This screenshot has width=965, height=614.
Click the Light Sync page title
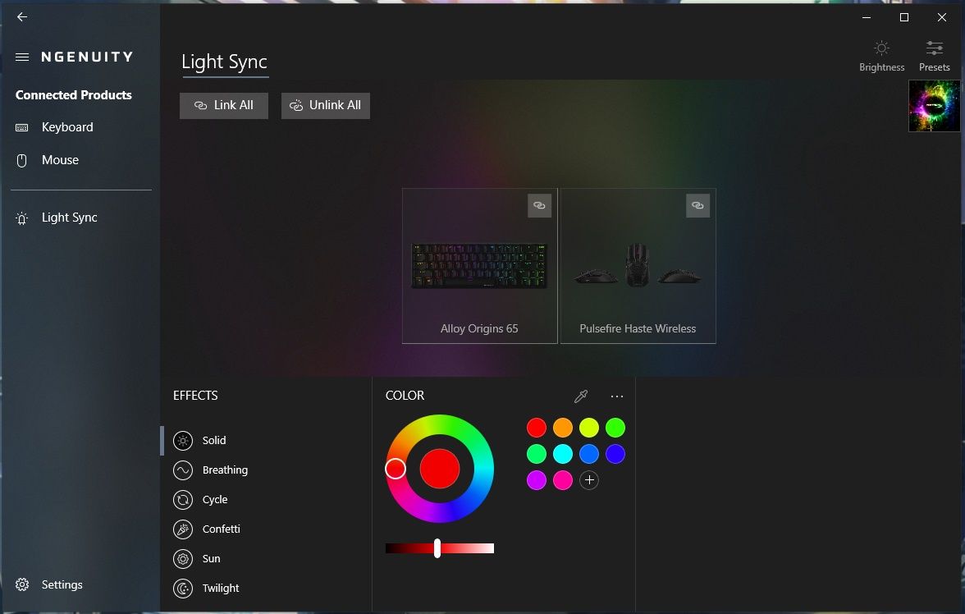point(225,62)
